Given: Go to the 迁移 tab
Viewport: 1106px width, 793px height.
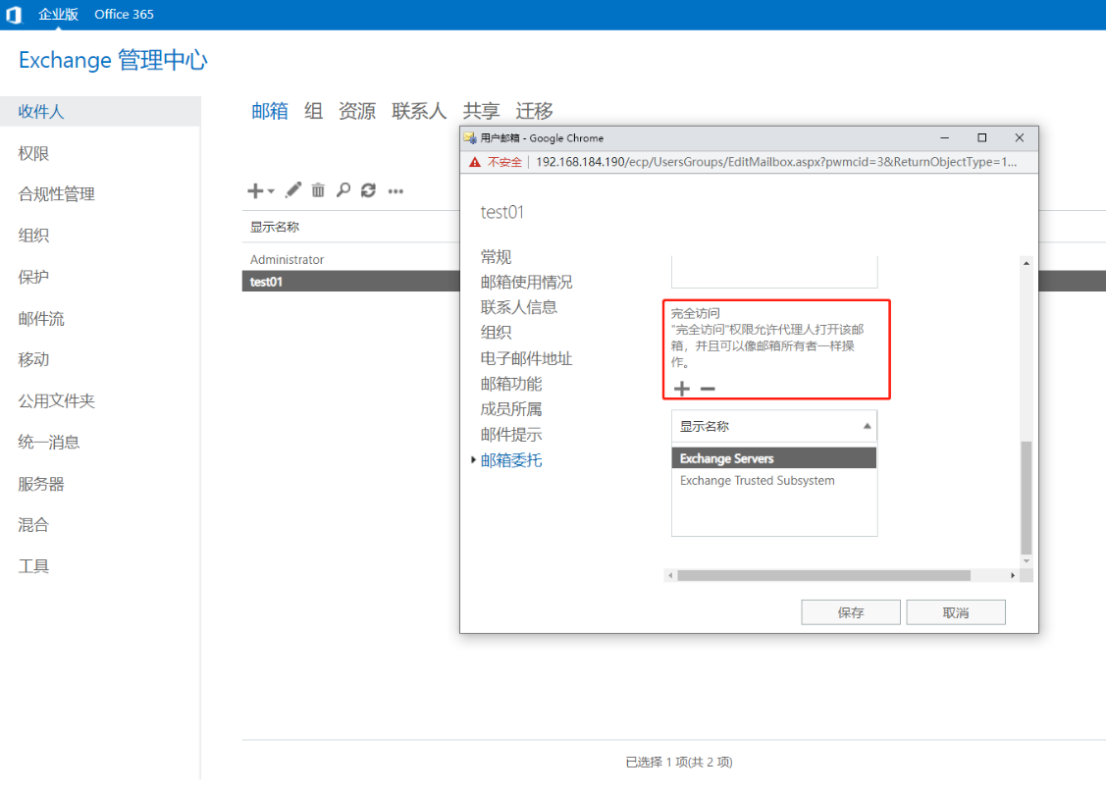Looking at the screenshot, I should (x=534, y=111).
